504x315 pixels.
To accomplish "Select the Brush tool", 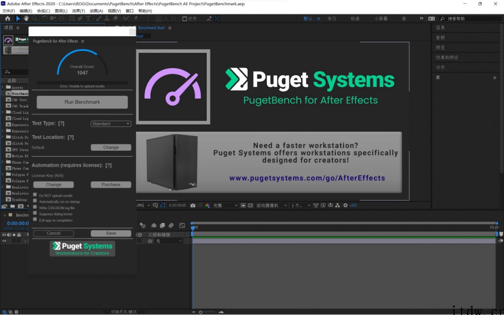I will click(x=99, y=19).
